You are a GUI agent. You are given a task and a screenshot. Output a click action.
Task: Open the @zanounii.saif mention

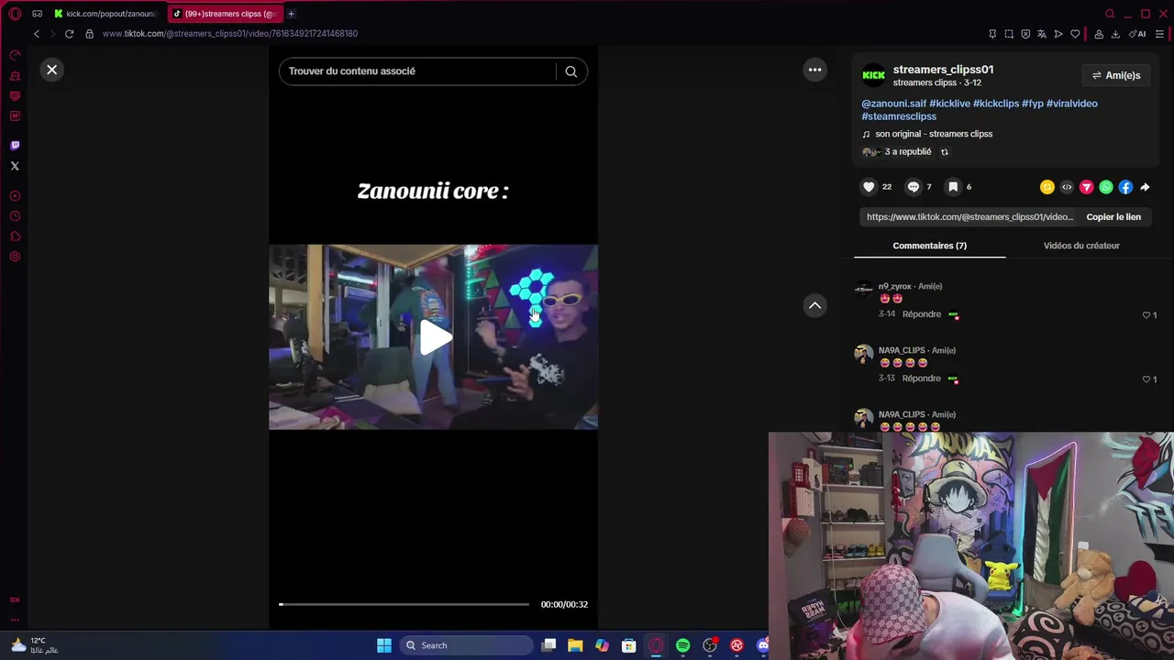[894, 104]
